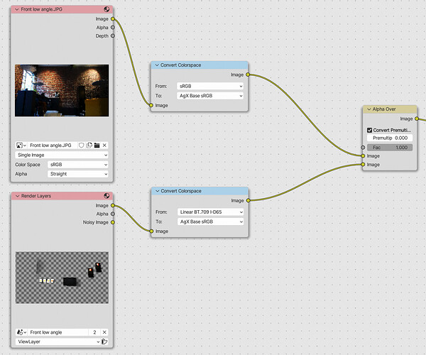Collapse the Render Layers node
This screenshot has height=355, width=426.
tap(17, 196)
